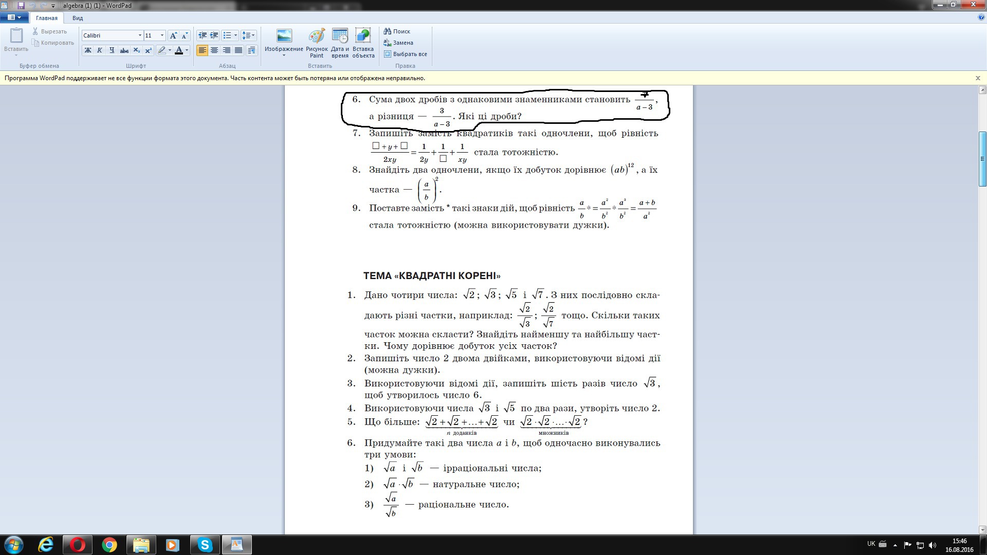This screenshot has height=555, width=987.
Task: Expand the font size 11 dropdown
Action: tap(162, 35)
